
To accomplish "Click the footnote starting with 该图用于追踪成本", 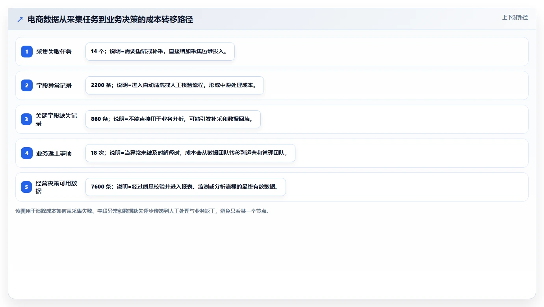I will [x=143, y=211].
